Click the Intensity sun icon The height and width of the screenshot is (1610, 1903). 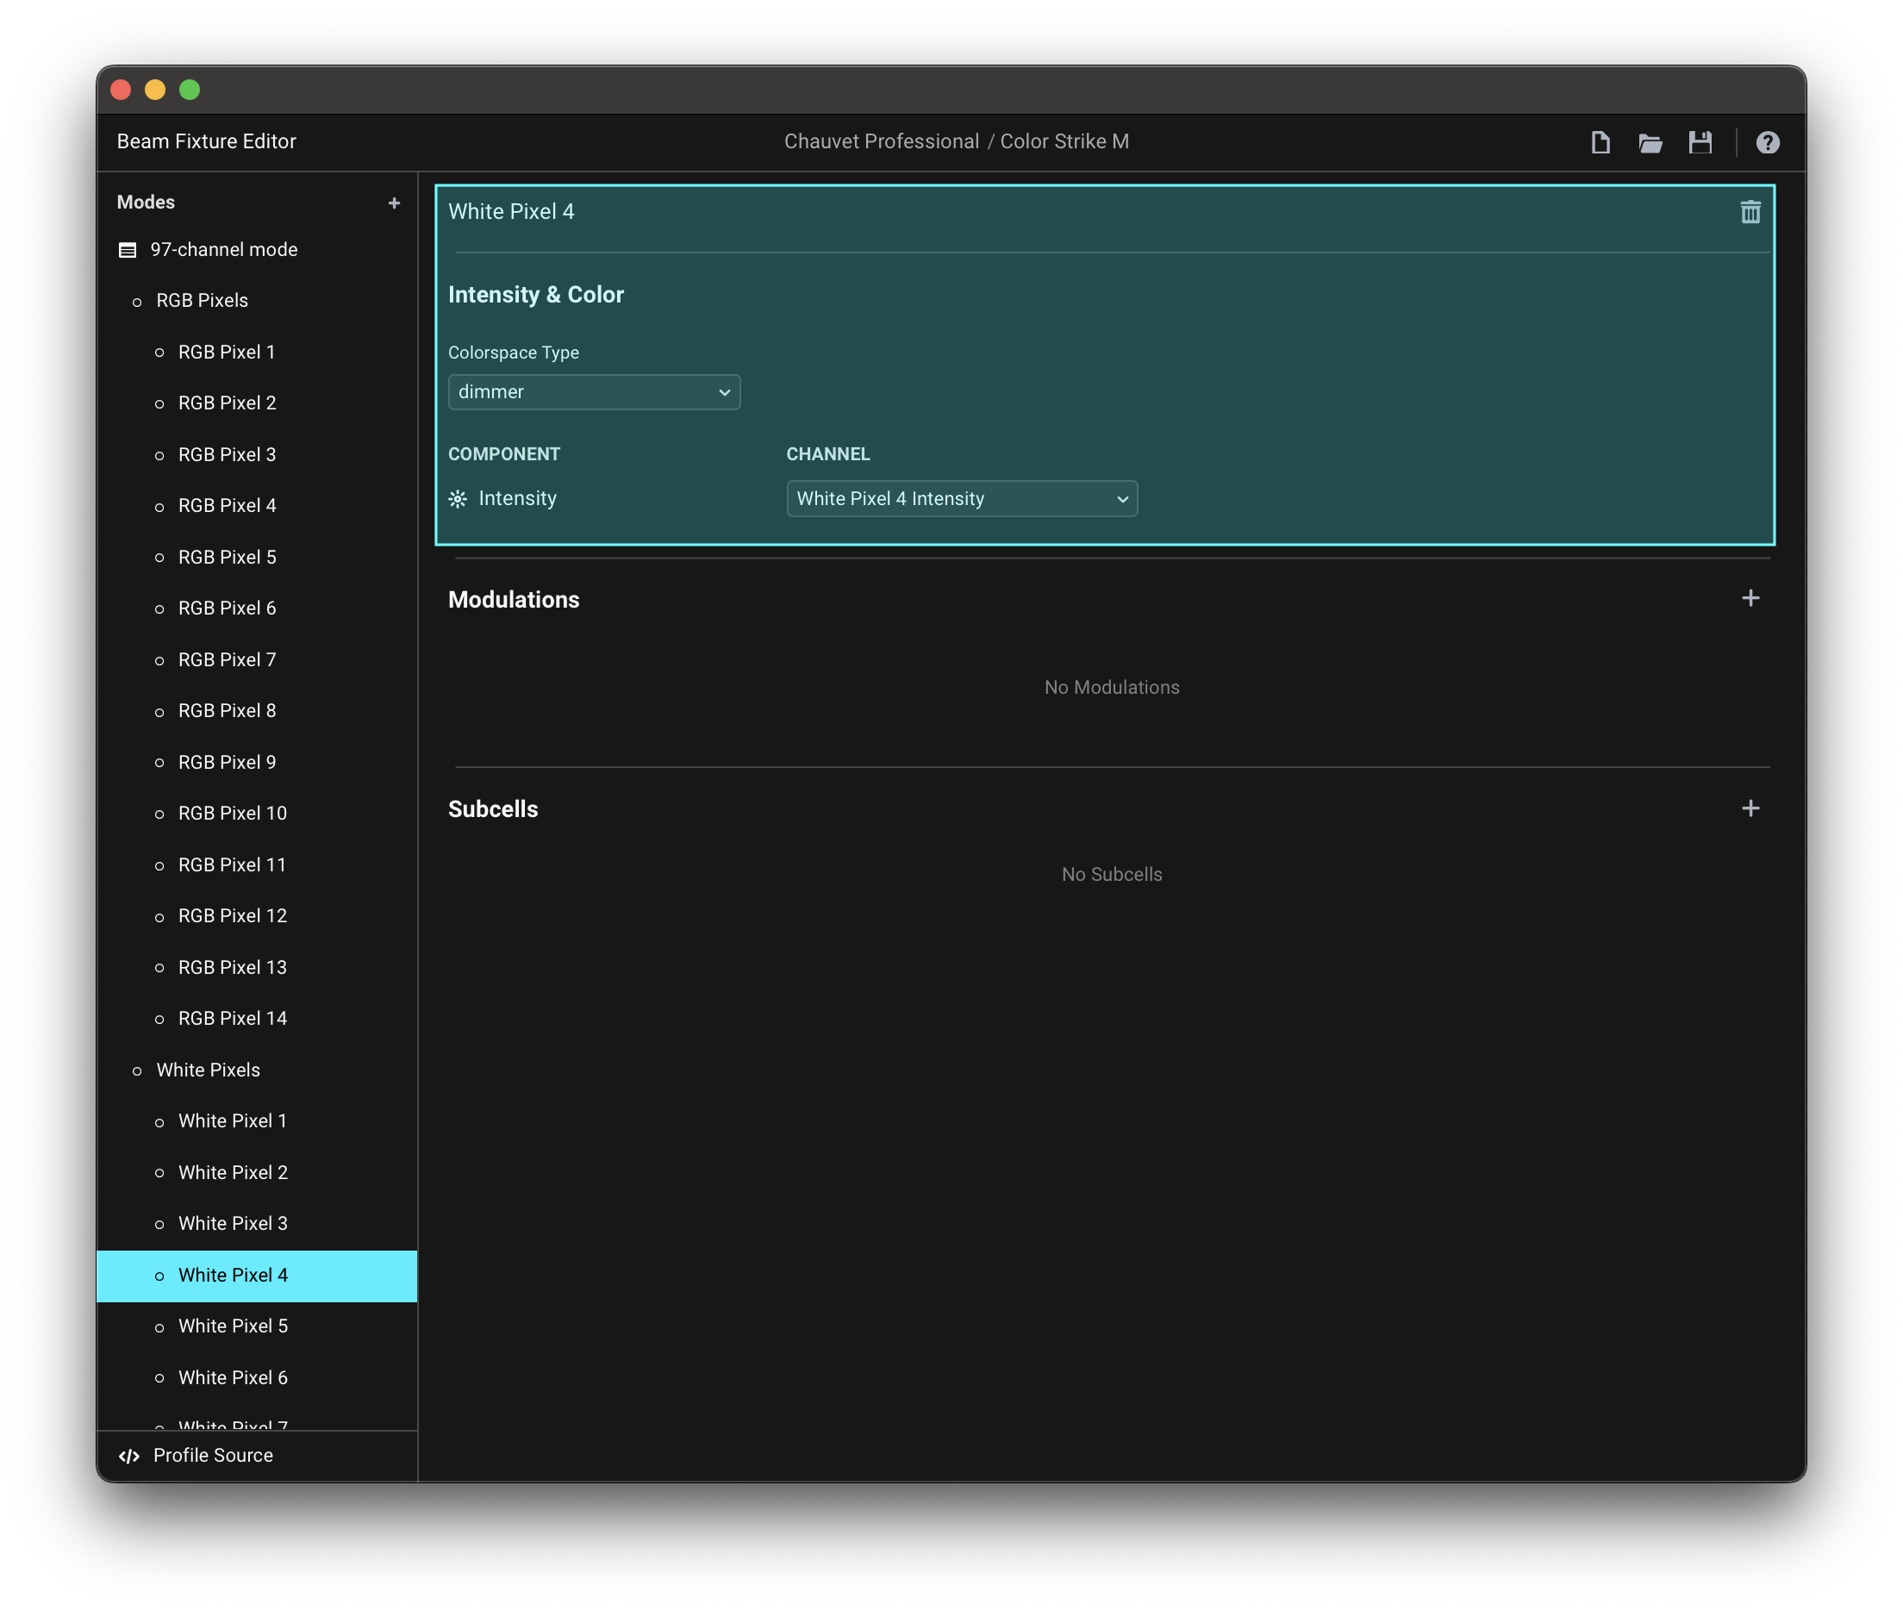tap(459, 498)
